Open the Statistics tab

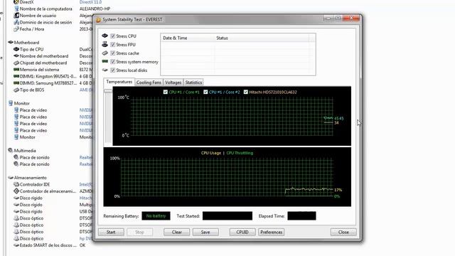(193, 82)
